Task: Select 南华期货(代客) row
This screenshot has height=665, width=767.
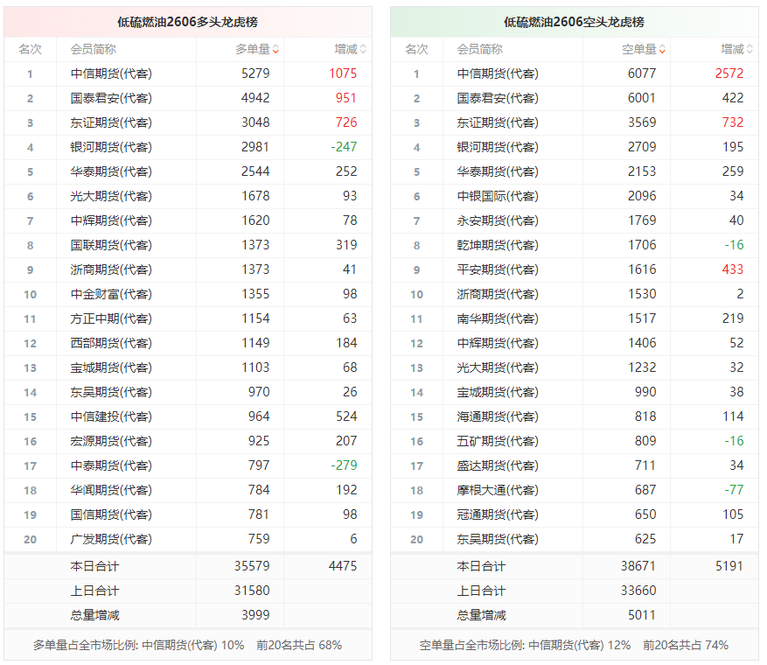Action: [x=575, y=318]
